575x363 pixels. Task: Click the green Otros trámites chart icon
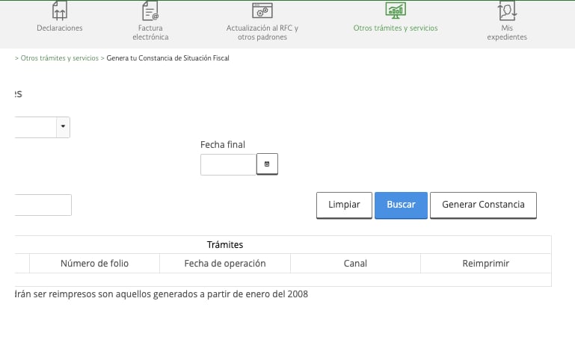(x=396, y=10)
